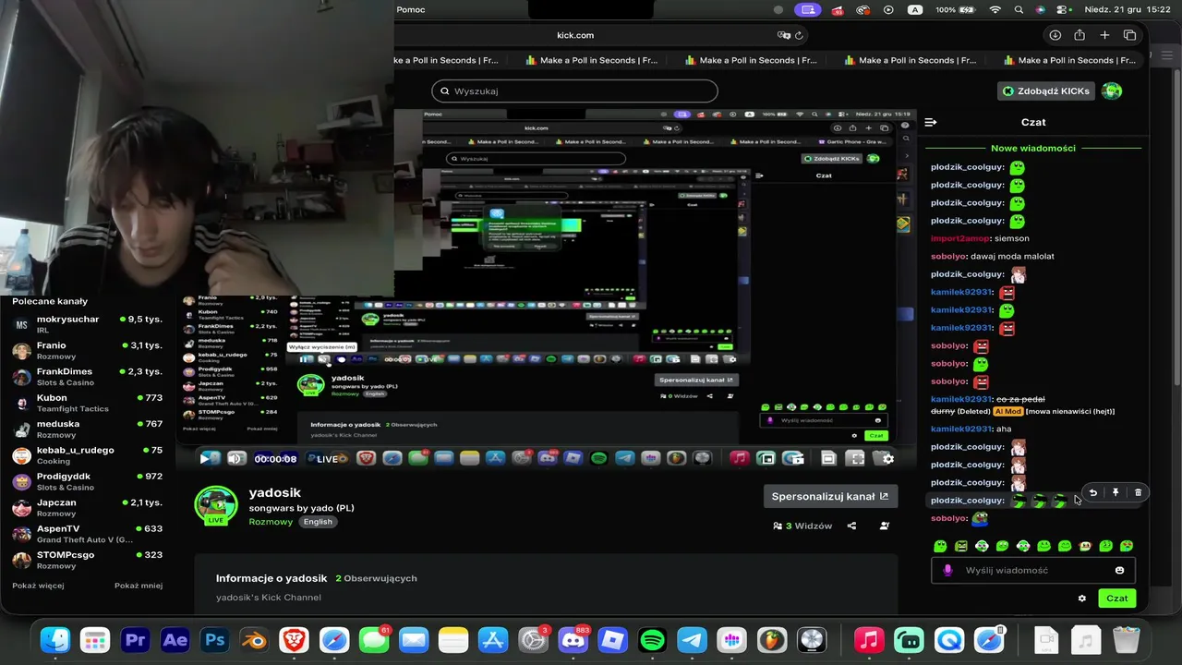Screen dimensions: 1182x665
Task: Share the yadosik channel
Action: 851,526
